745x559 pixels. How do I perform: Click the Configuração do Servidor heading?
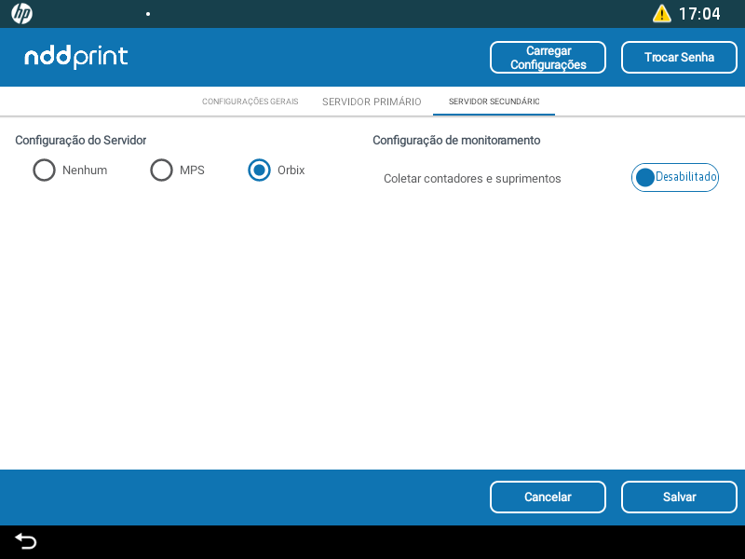(x=80, y=141)
